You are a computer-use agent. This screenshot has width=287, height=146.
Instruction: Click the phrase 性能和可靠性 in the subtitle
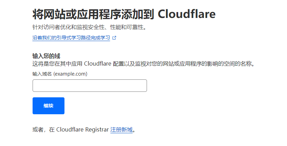126,28
